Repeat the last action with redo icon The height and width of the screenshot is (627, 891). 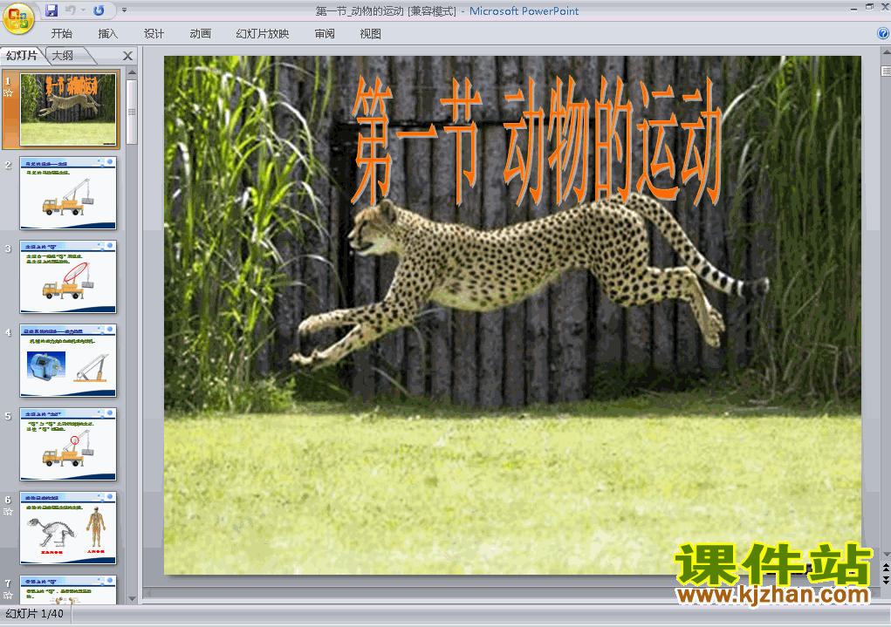(x=99, y=10)
